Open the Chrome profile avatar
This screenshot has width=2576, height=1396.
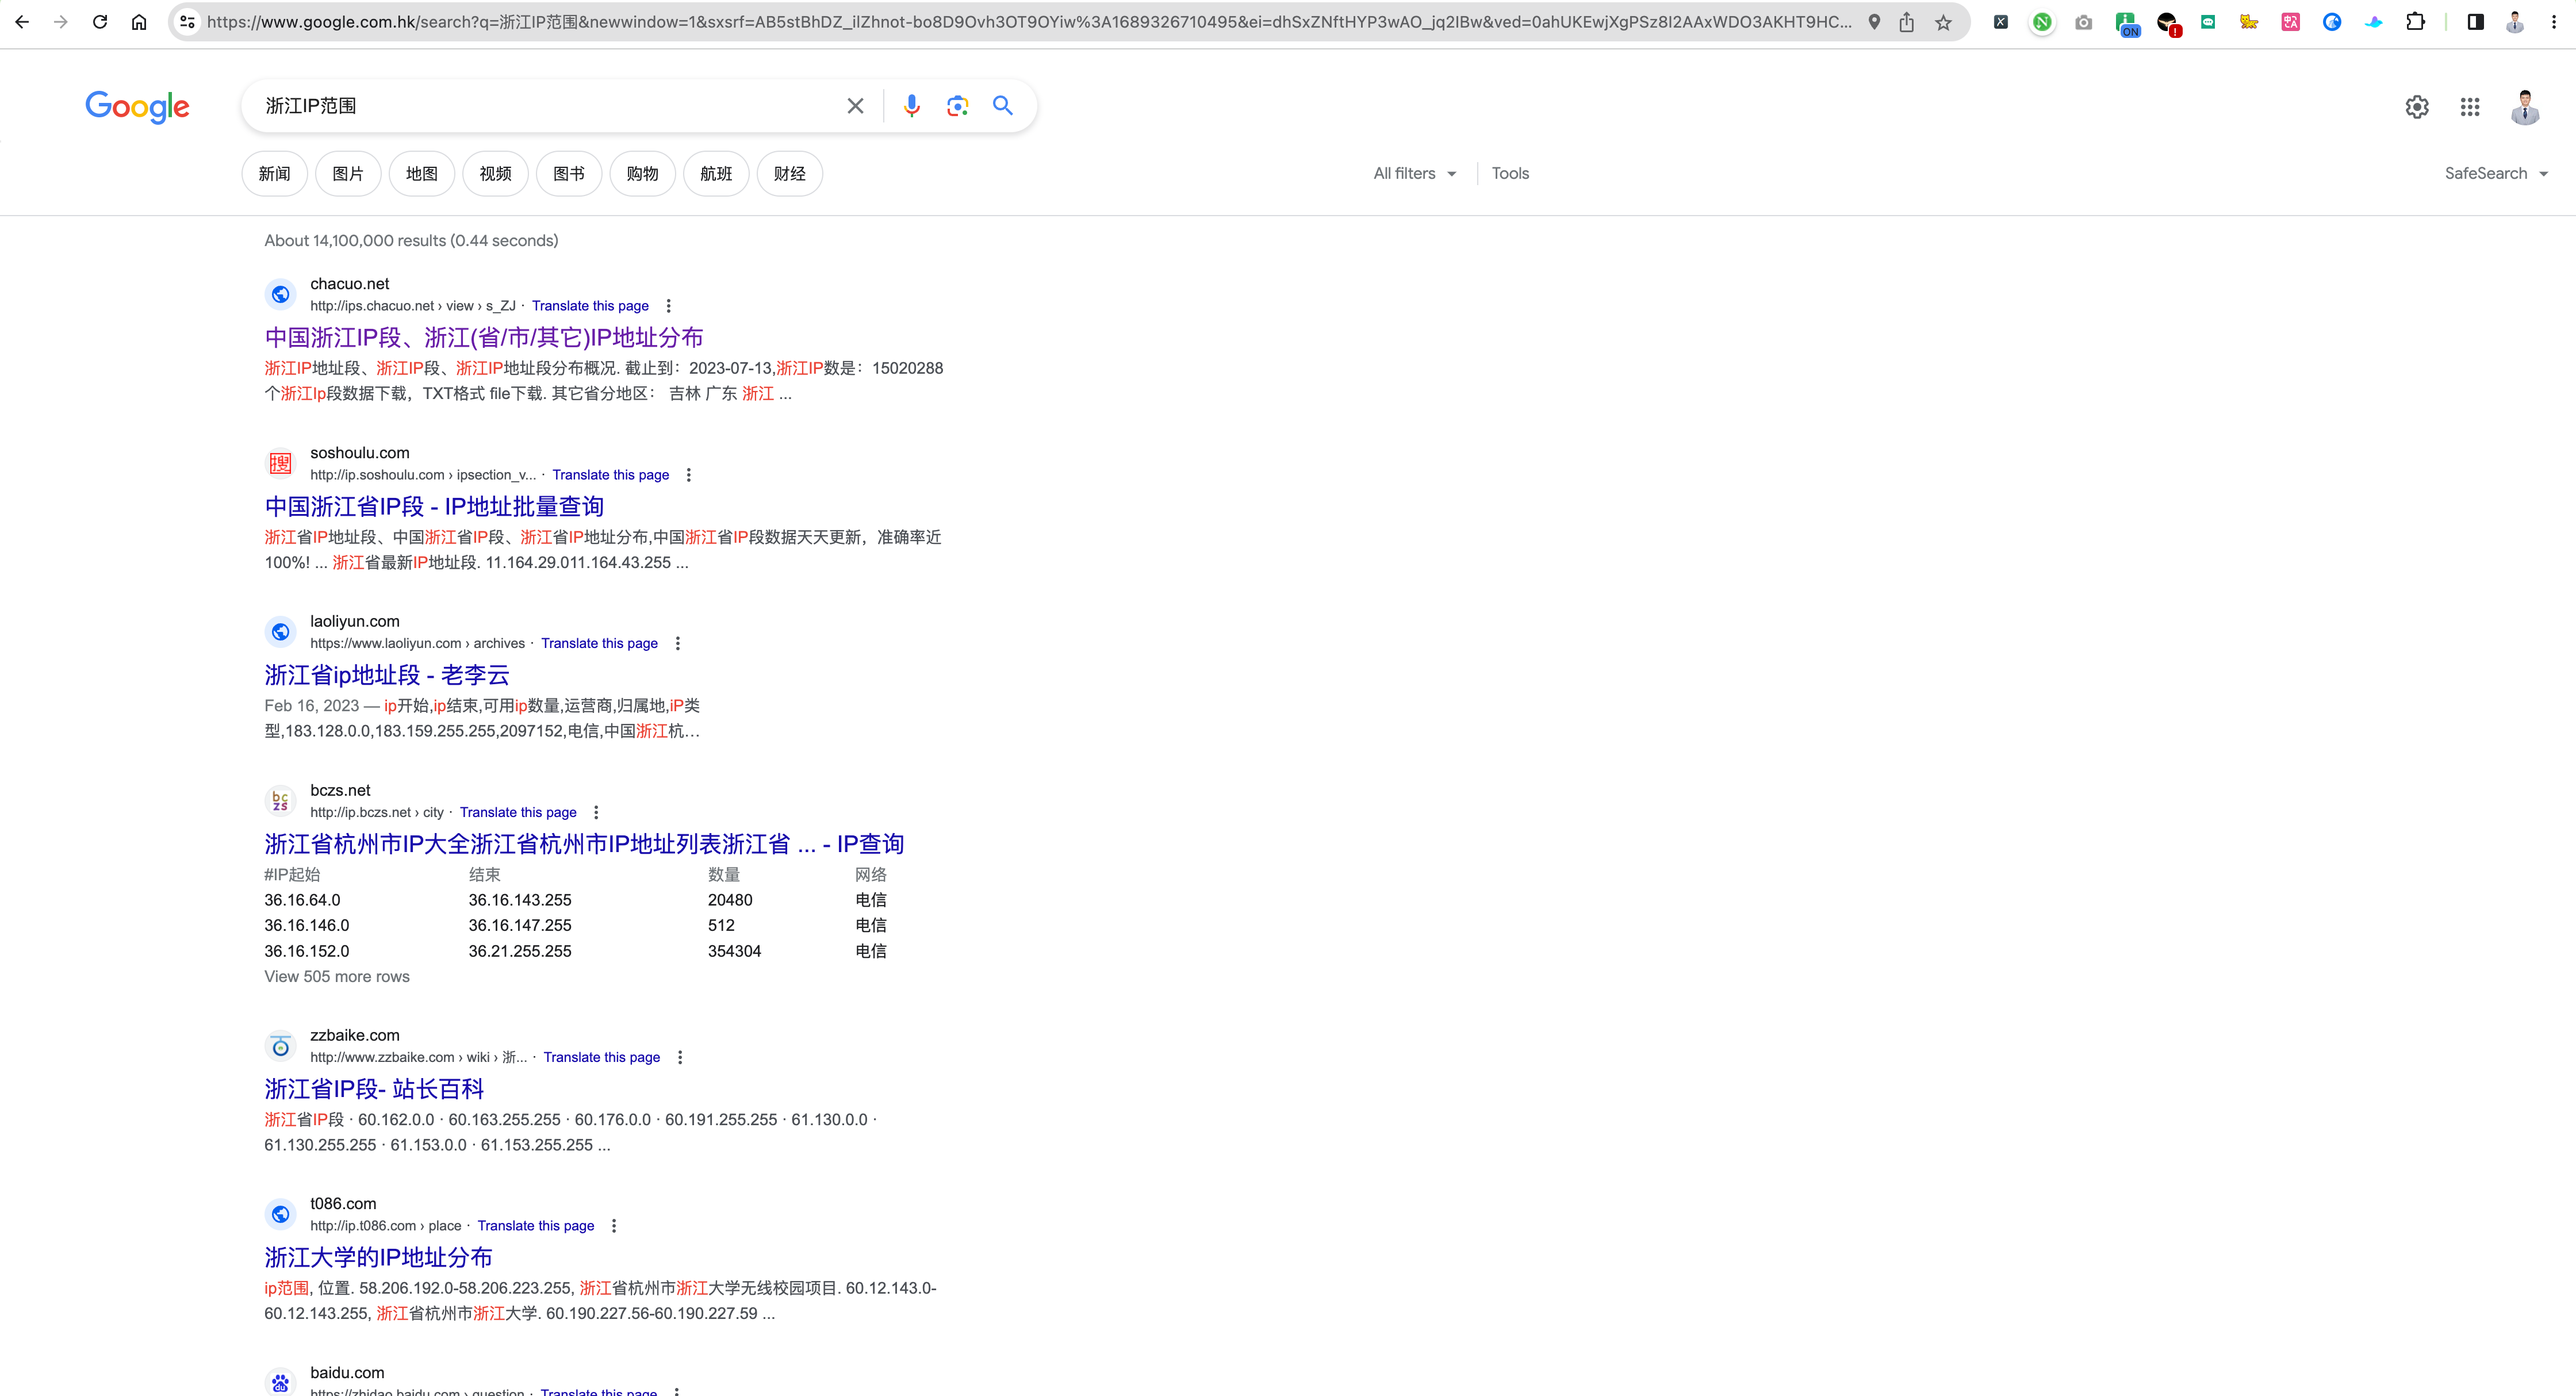pyautogui.click(x=2515, y=22)
